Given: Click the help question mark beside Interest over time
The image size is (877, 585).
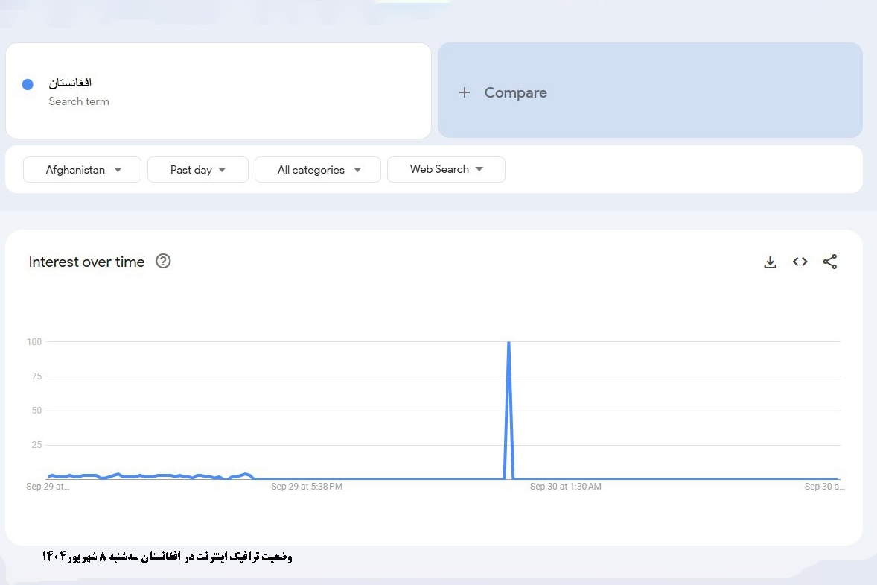Looking at the screenshot, I should point(163,262).
